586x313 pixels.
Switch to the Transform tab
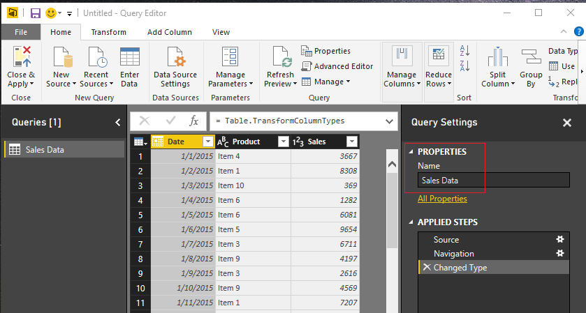pos(109,32)
